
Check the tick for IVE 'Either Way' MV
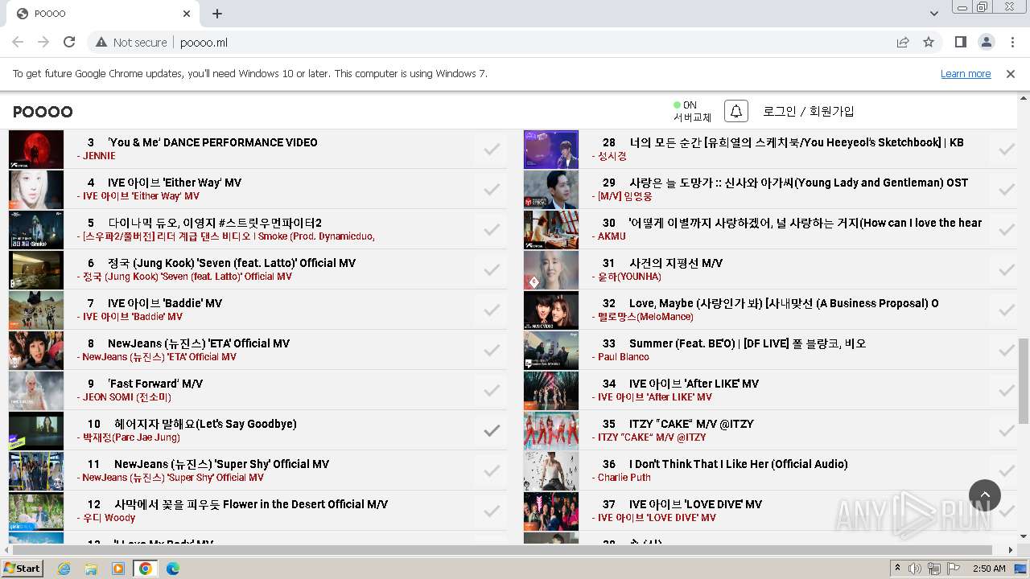[x=492, y=189]
